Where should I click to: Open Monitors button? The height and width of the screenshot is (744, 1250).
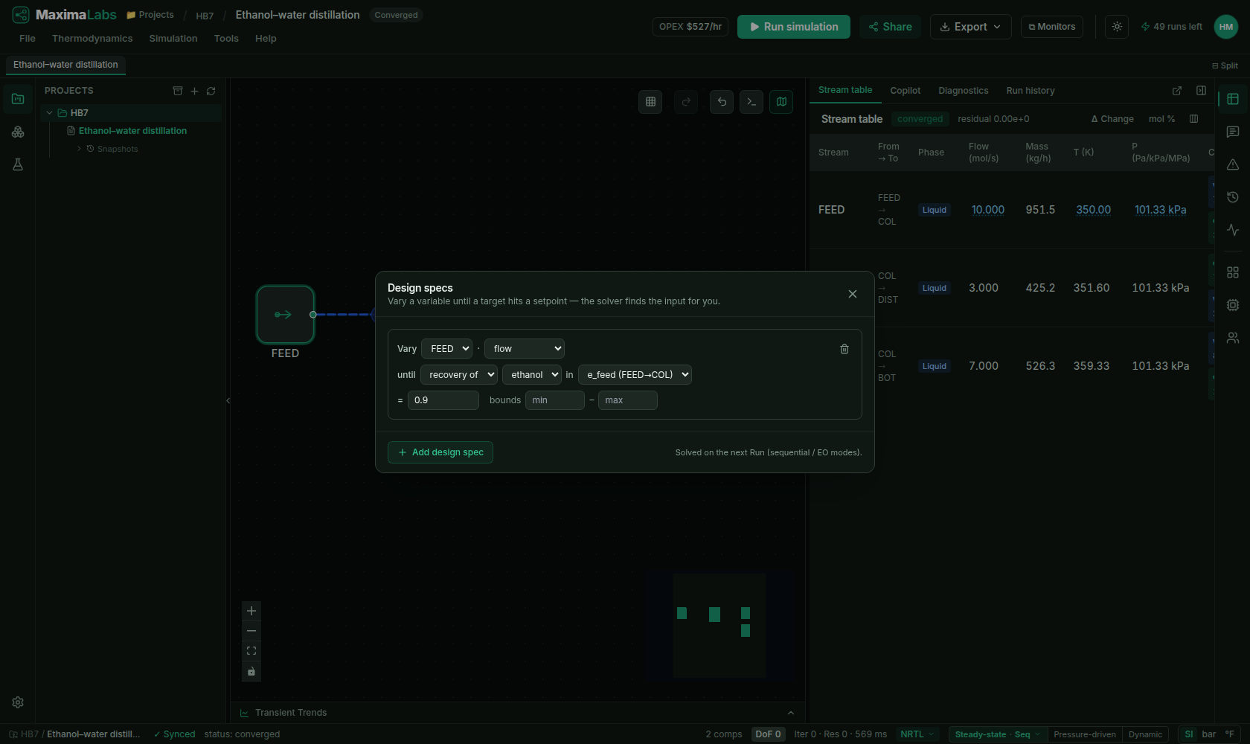(1052, 27)
